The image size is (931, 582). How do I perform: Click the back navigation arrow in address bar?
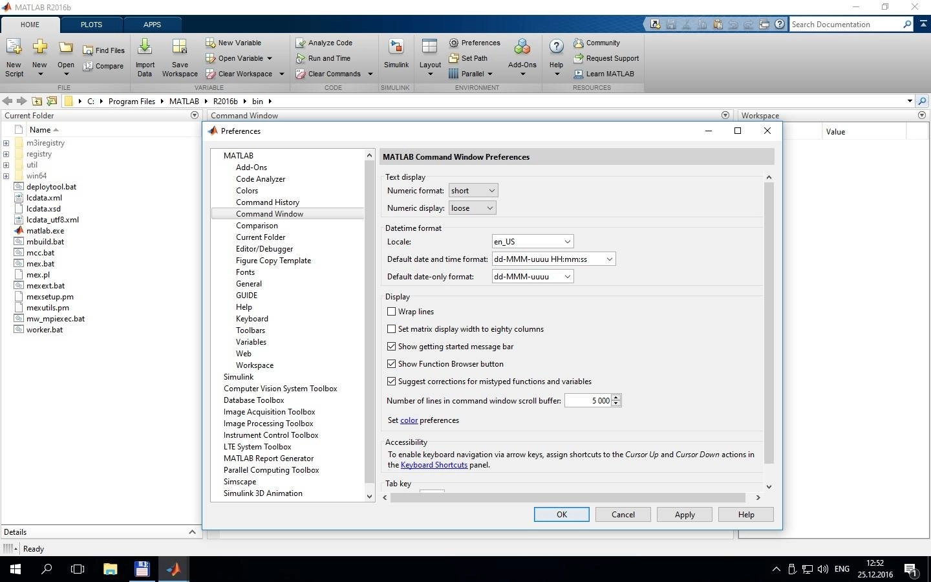click(8, 101)
